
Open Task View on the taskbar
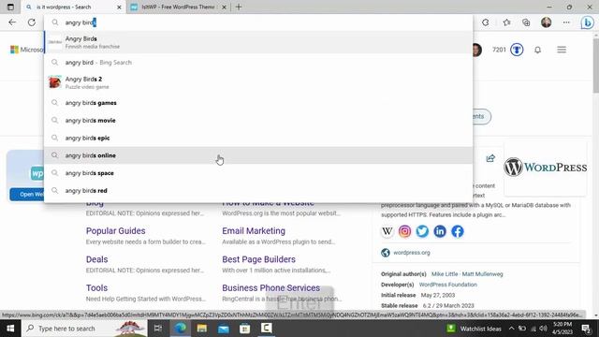tap(158, 329)
